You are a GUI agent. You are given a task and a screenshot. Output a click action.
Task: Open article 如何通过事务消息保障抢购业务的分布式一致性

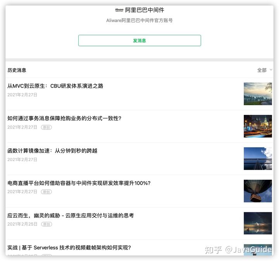coord(64,118)
